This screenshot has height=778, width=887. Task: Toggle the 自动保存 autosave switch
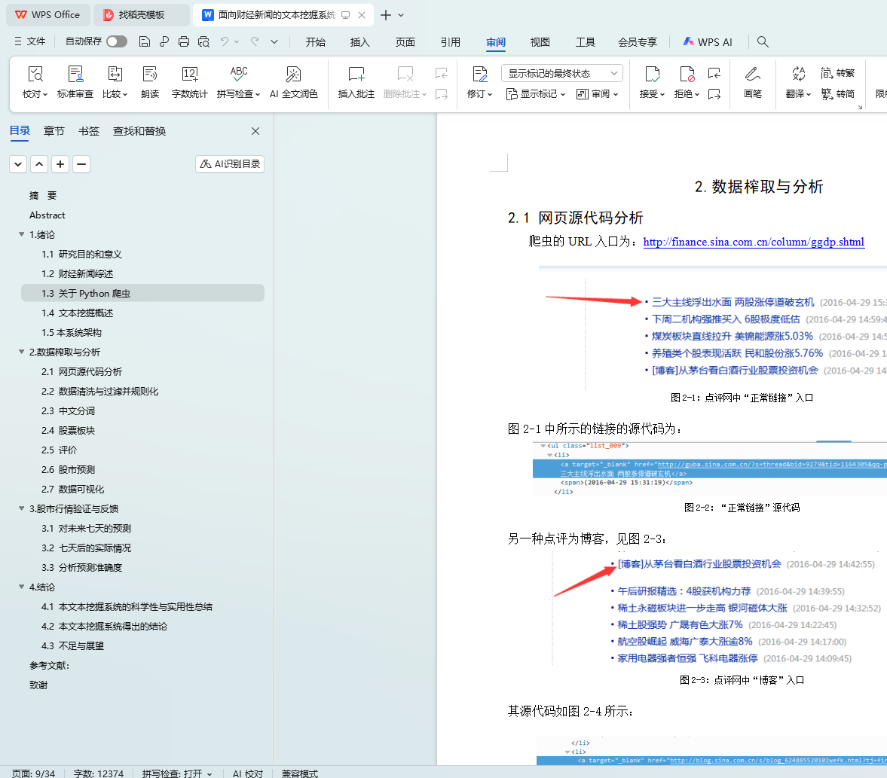[117, 42]
